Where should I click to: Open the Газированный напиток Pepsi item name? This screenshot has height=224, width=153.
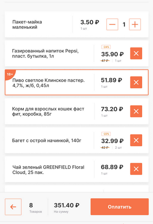click(x=45, y=53)
